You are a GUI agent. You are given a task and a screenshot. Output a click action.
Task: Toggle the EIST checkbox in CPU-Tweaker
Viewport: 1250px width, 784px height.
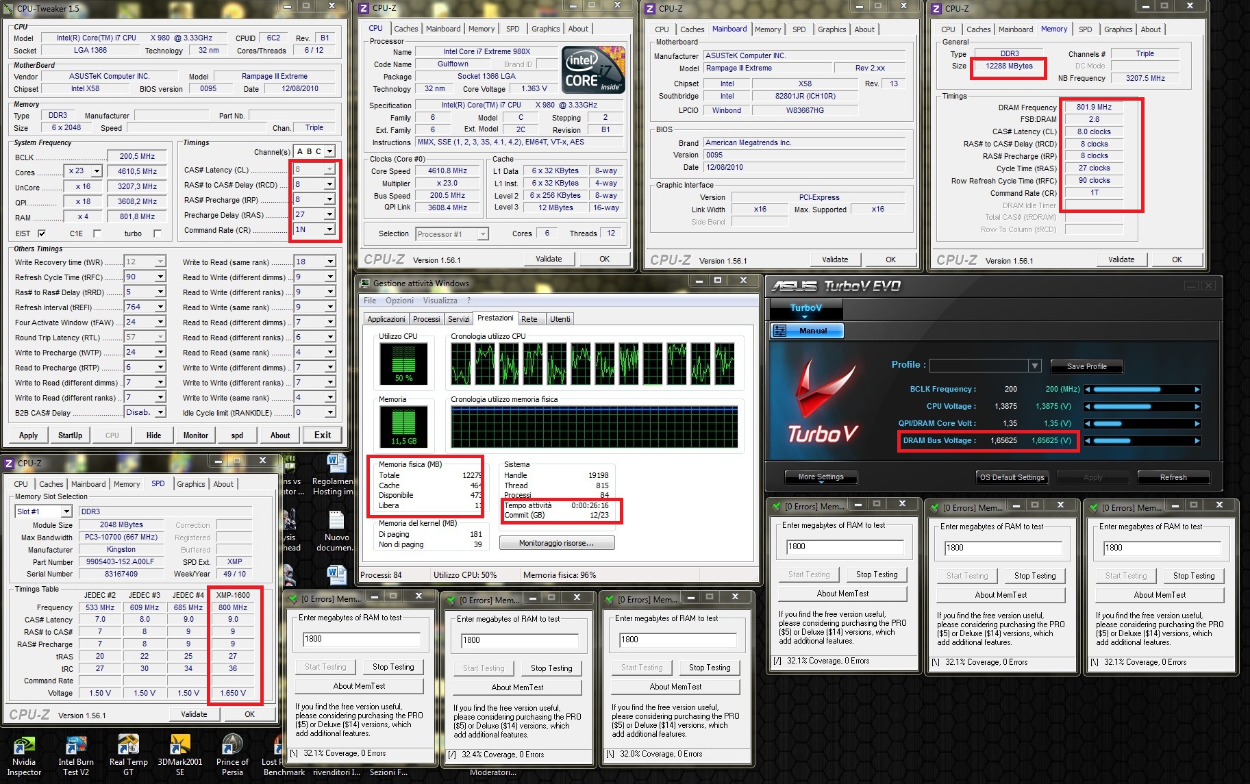coord(41,233)
